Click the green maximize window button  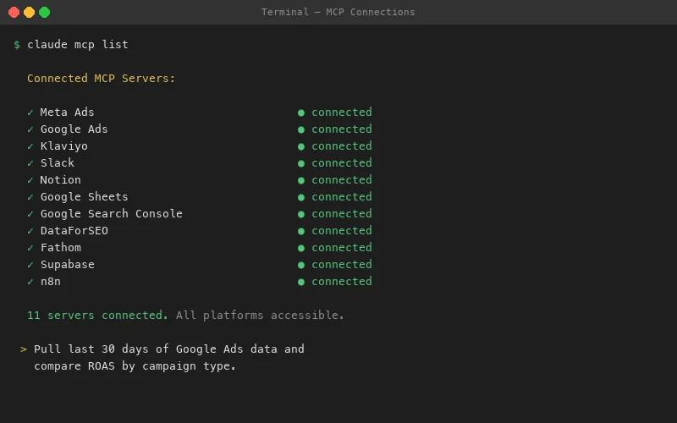coord(45,13)
